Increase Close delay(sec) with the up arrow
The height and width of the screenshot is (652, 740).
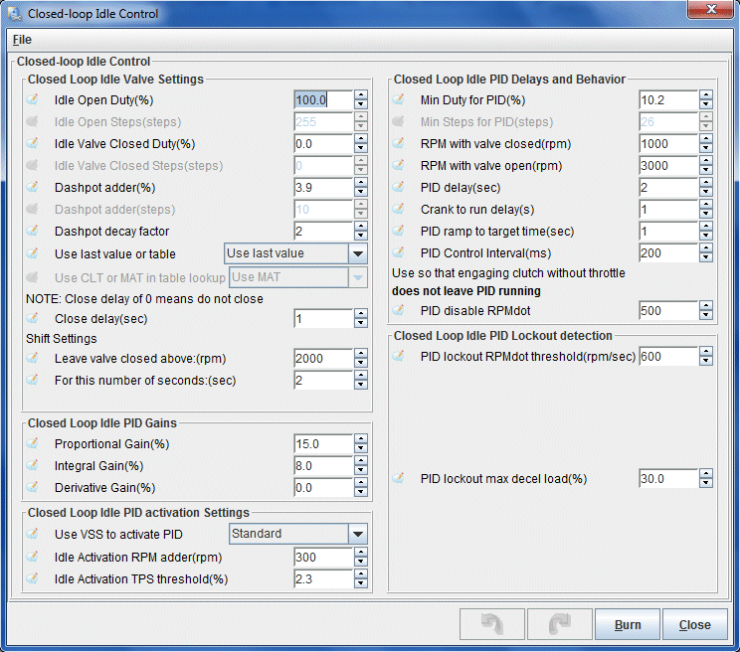[x=361, y=313]
